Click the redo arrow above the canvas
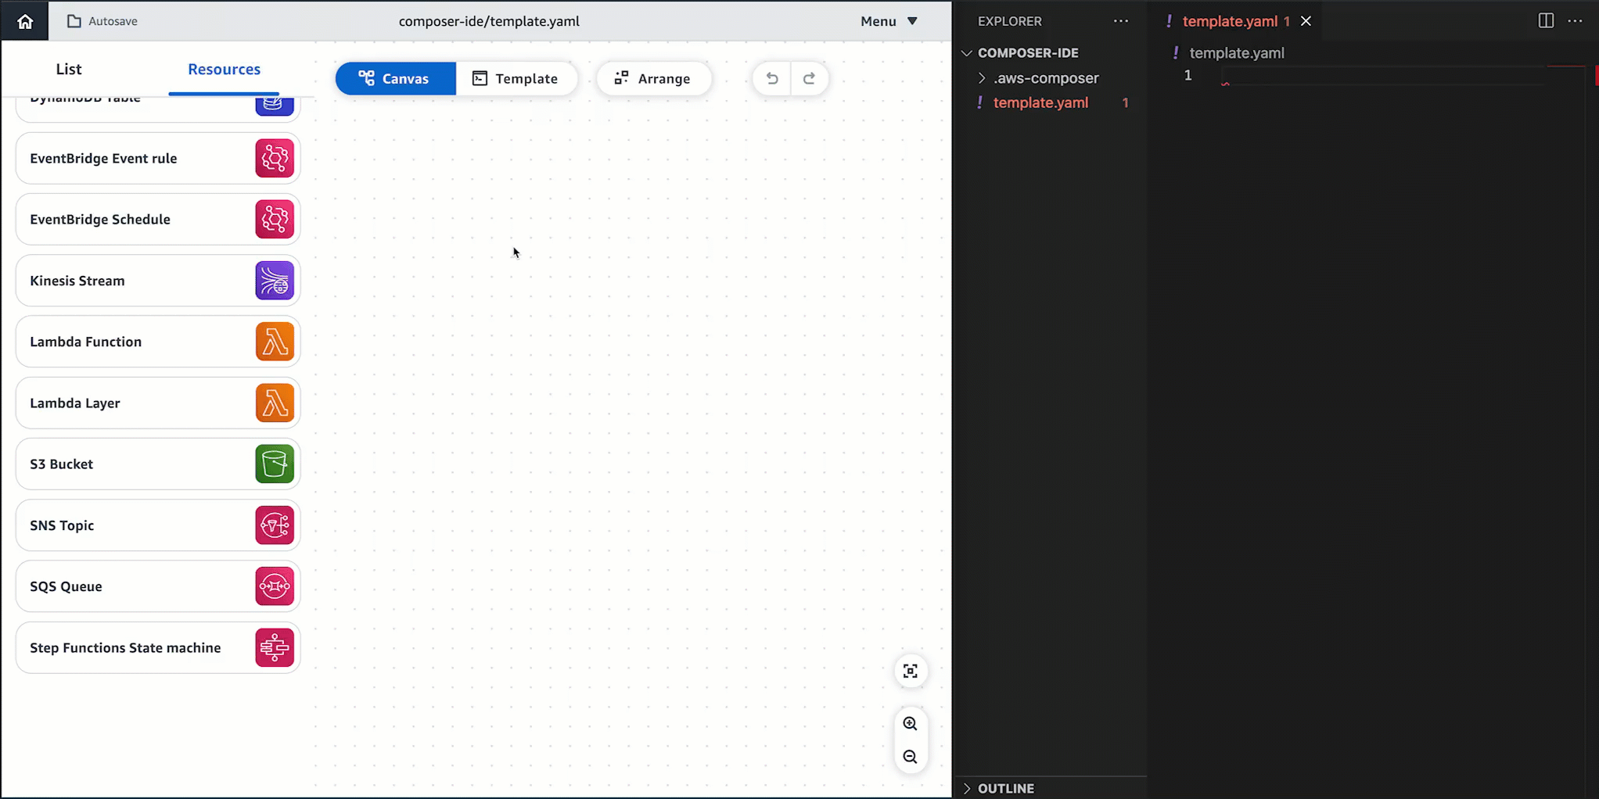The image size is (1599, 799). [810, 78]
